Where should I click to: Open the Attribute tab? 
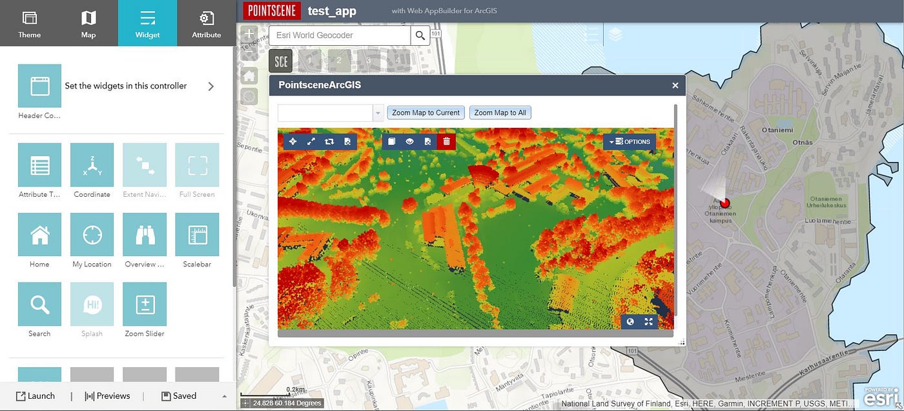[207, 23]
